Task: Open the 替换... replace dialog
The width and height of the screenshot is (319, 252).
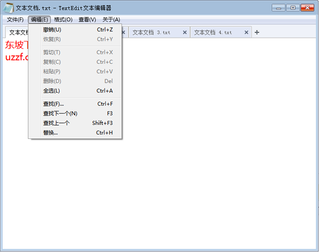Action: click(51, 133)
